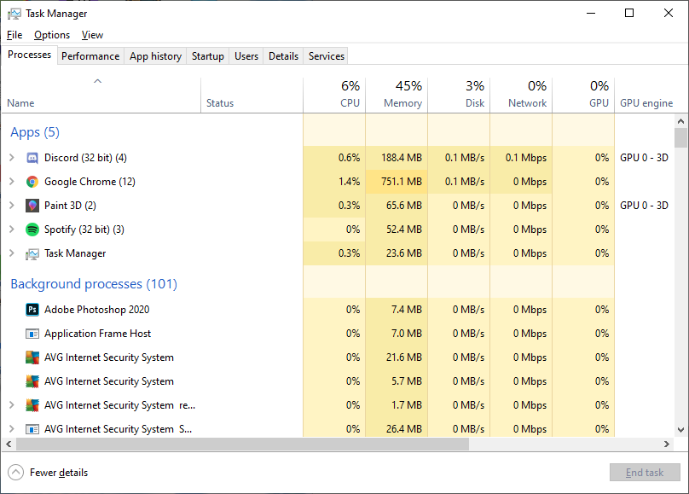Expand the Google Chrome process group
Screen dimensions: 689x494
[12, 181]
